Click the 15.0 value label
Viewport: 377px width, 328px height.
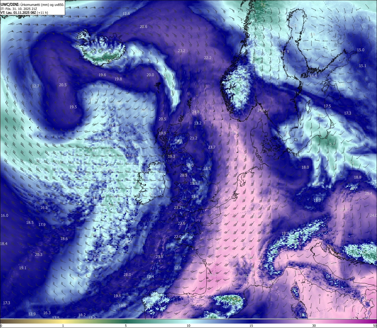tap(361, 50)
